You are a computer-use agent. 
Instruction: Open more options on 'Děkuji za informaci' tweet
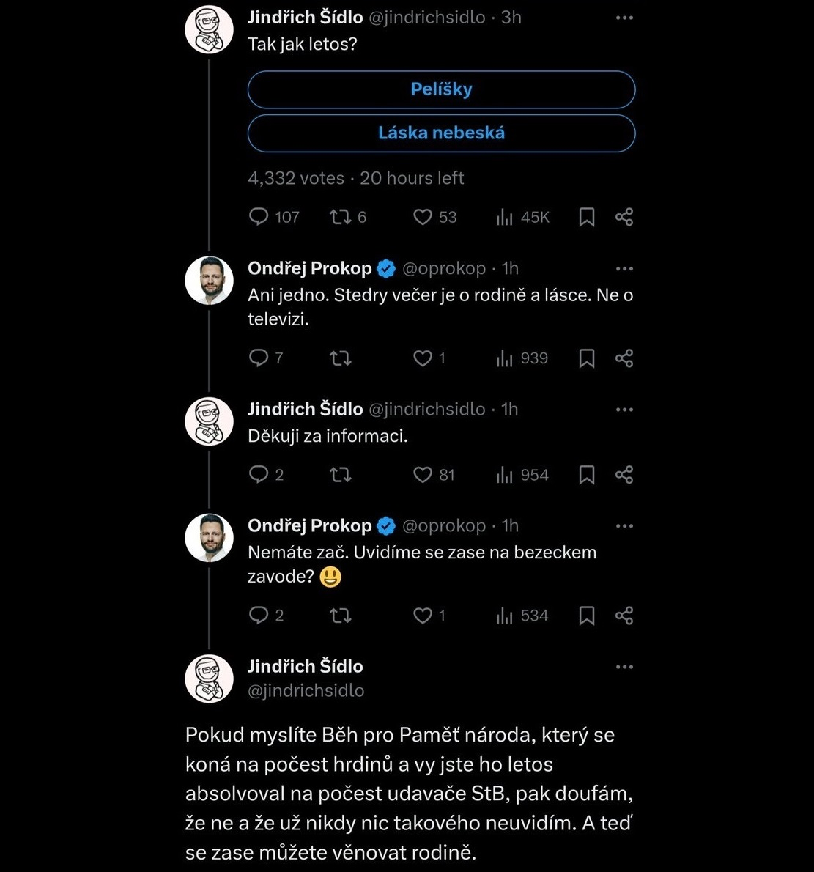pos(624,410)
